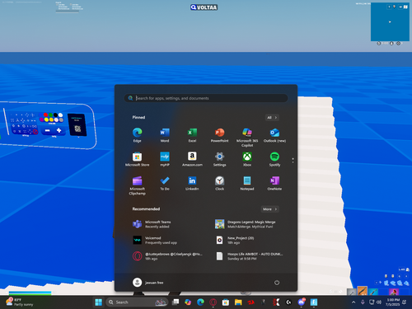Open the Edge pinned app
Viewport: 412px width, 309px height.
(137, 135)
